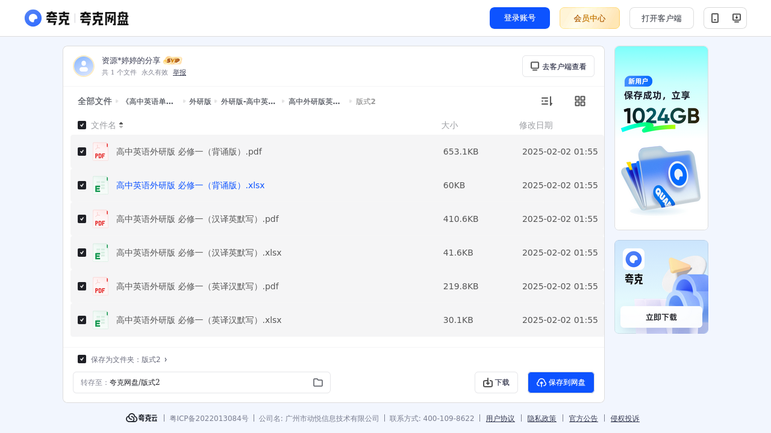771x433 pixels.
Task: Click the 转存至 夸克网盘/版式2 field
Action: [202, 382]
